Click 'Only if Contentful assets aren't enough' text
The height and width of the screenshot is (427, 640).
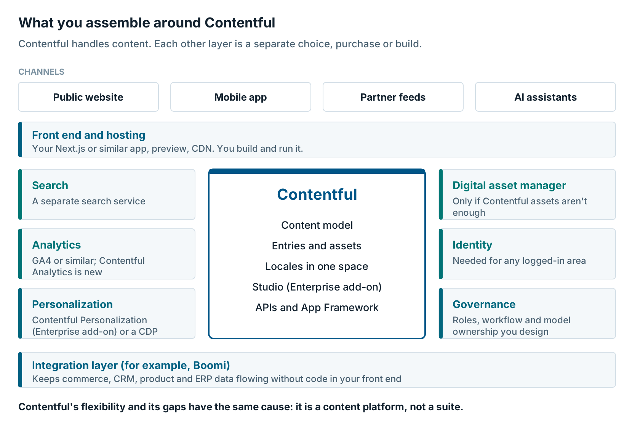[x=520, y=207]
